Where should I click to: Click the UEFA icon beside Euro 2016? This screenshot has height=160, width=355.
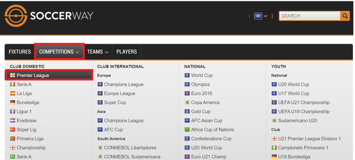click(x=187, y=94)
